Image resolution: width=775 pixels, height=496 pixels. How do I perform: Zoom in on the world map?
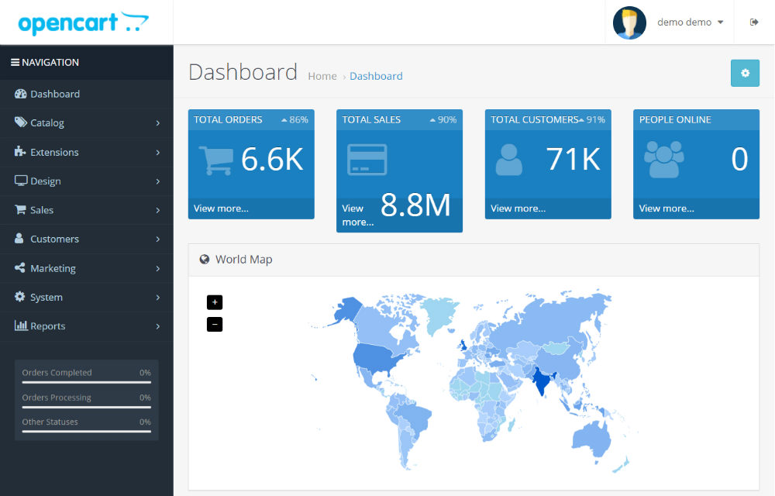[215, 302]
